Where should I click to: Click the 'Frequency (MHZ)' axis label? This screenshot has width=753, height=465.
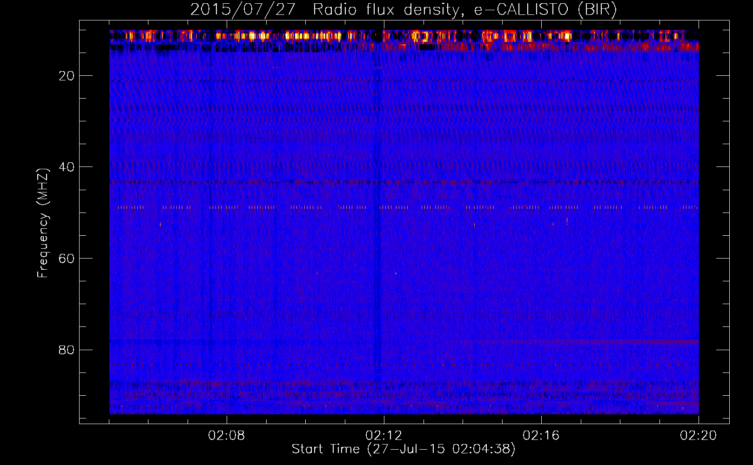click(x=43, y=223)
